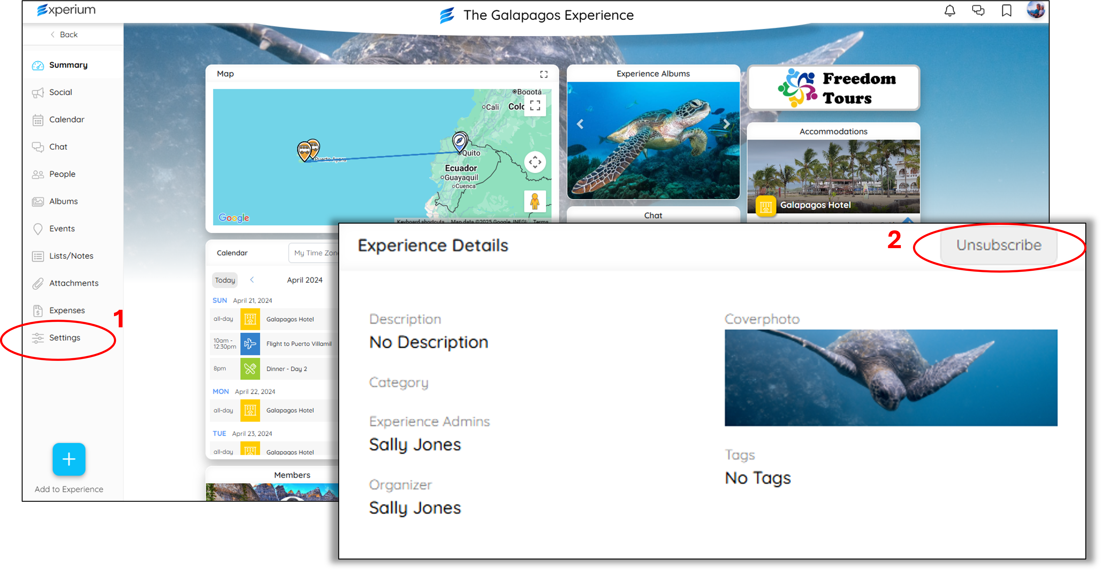The width and height of the screenshot is (1101, 570).
Task: Select Lists/Notes in the sidebar
Action: point(71,256)
